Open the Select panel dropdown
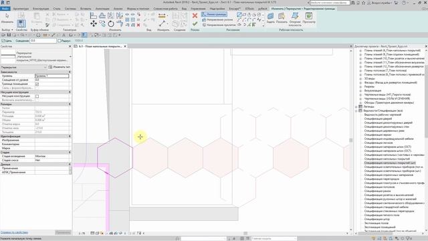The height and width of the screenshot is (241, 428). (x=7, y=29)
